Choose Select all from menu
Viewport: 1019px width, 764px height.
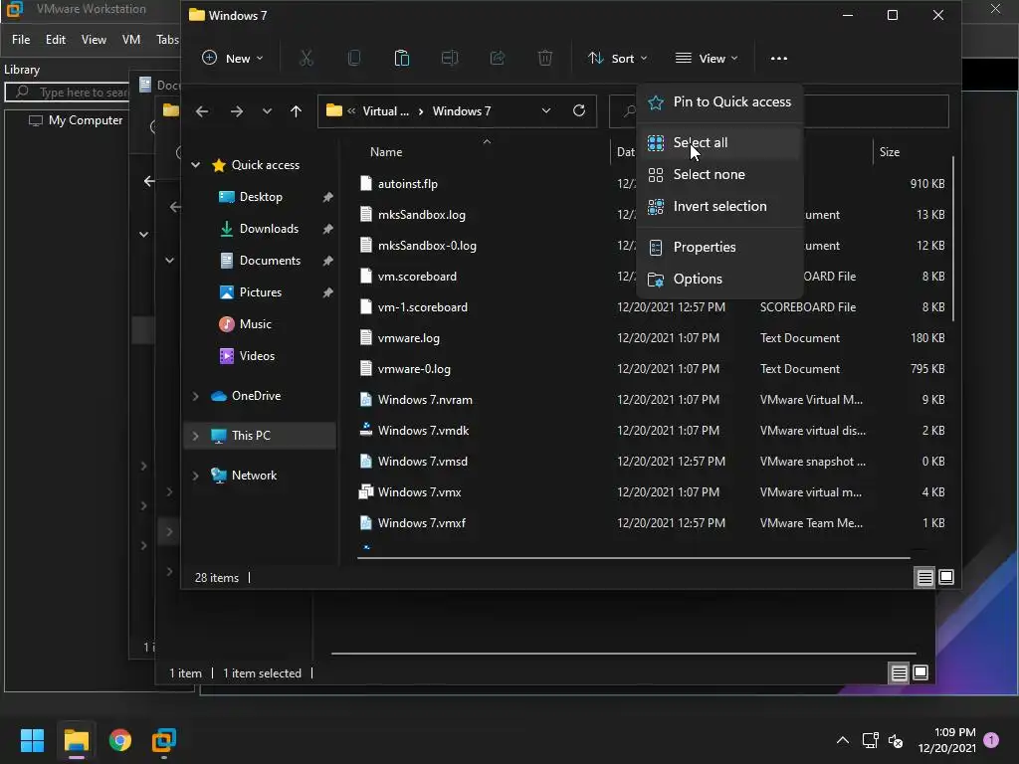click(x=719, y=143)
